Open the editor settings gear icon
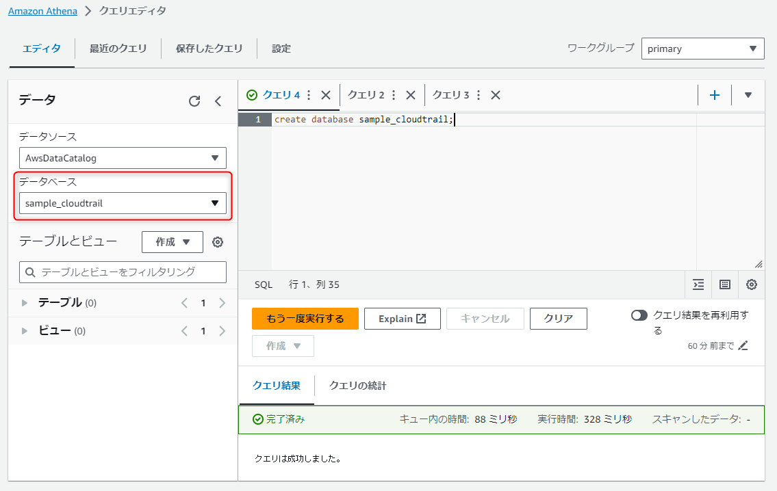Viewport: 777px width, 491px height. 751,284
